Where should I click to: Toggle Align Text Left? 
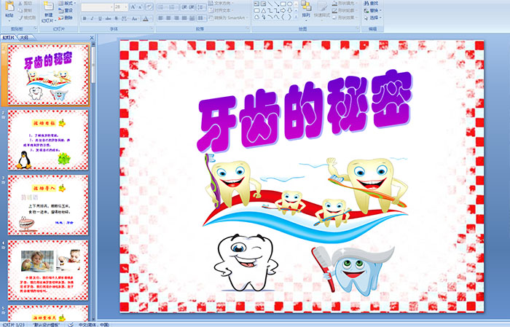[x=161, y=18]
